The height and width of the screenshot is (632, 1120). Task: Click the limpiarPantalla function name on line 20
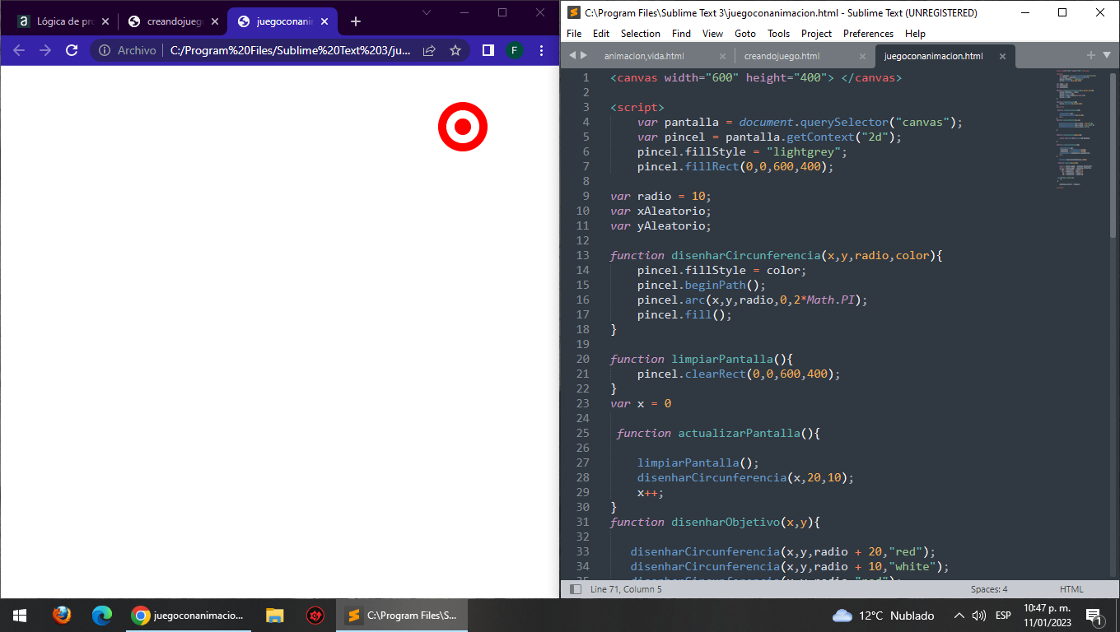722,359
